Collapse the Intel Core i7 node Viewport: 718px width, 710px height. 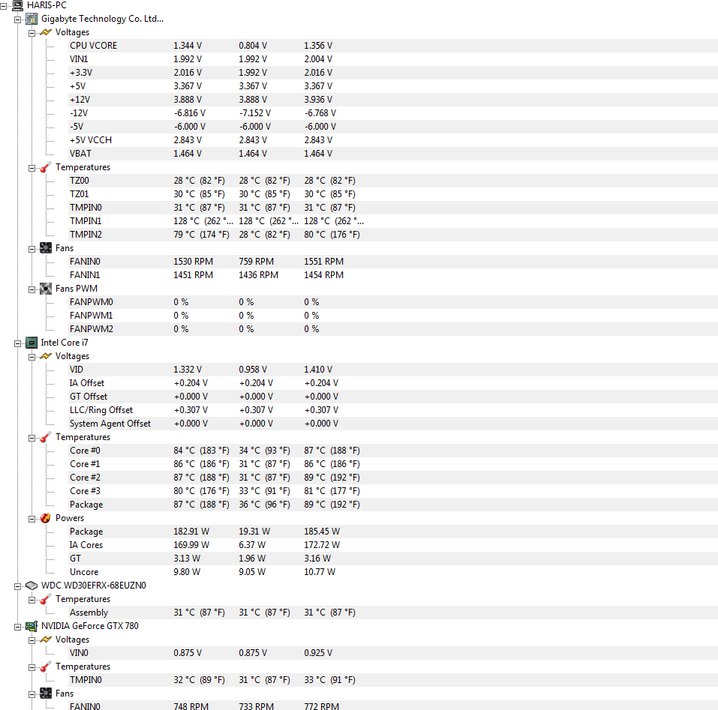18,343
